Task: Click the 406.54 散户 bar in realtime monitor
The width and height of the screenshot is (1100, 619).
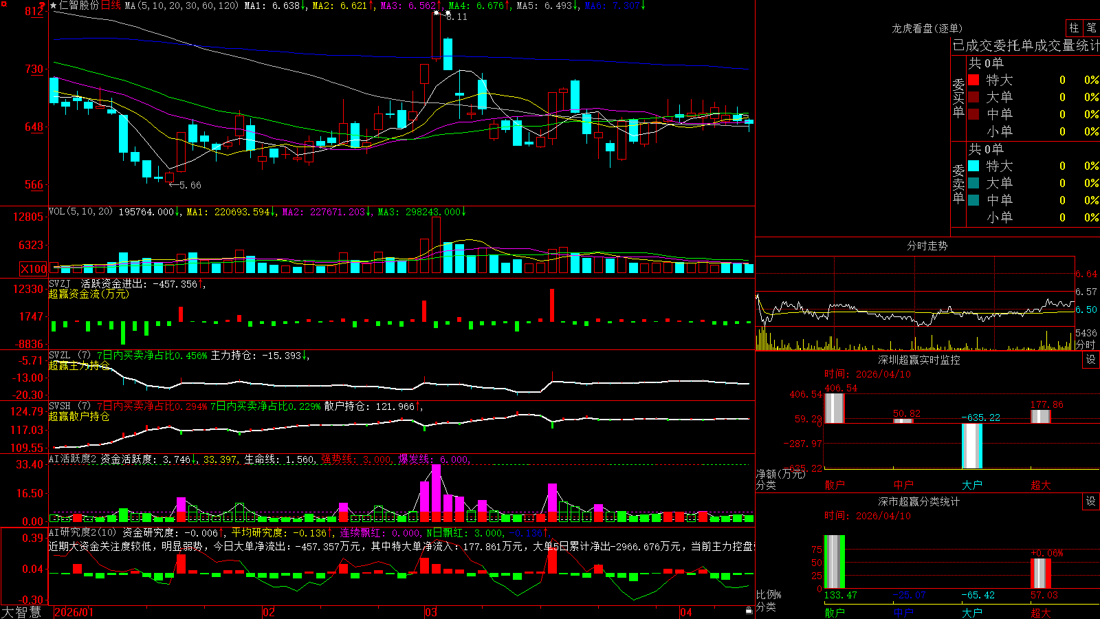Action: [834, 408]
